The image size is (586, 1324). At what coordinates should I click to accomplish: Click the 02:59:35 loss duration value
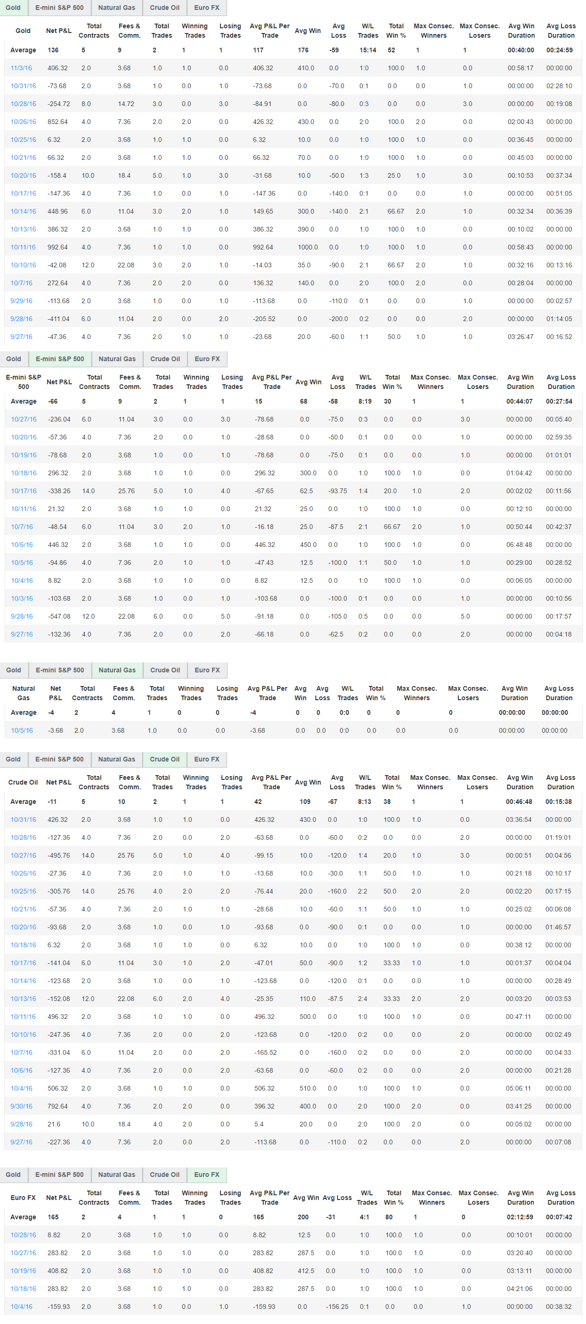tap(558, 437)
